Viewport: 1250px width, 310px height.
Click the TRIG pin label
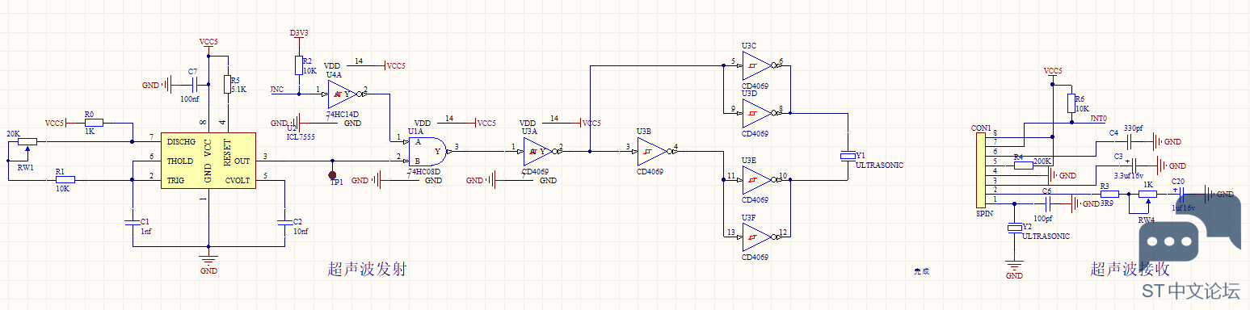click(175, 180)
